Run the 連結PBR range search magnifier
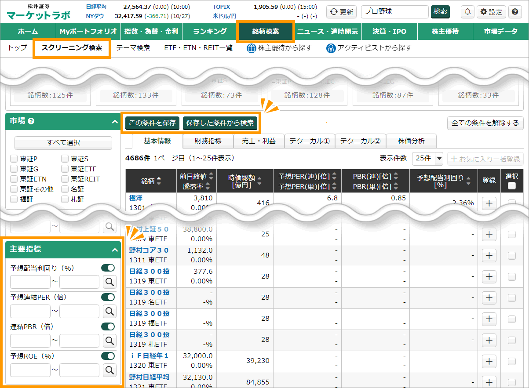Screen dimensions: 529x388 click(109, 340)
